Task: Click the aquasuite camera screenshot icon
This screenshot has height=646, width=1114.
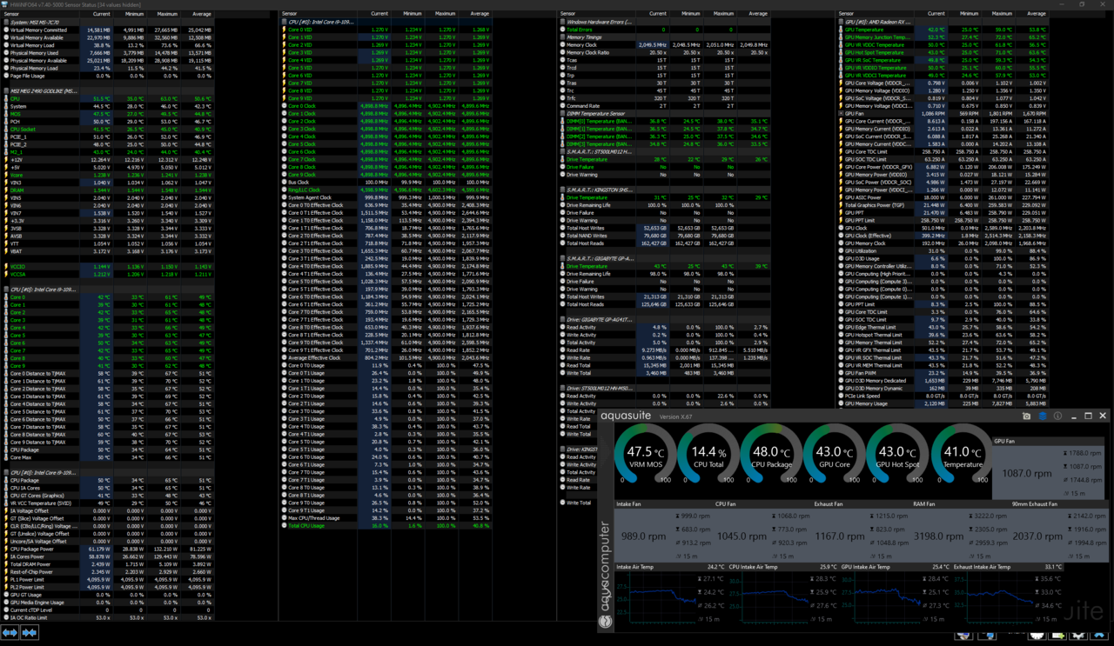Action: pyautogui.click(x=1027, y=416)
